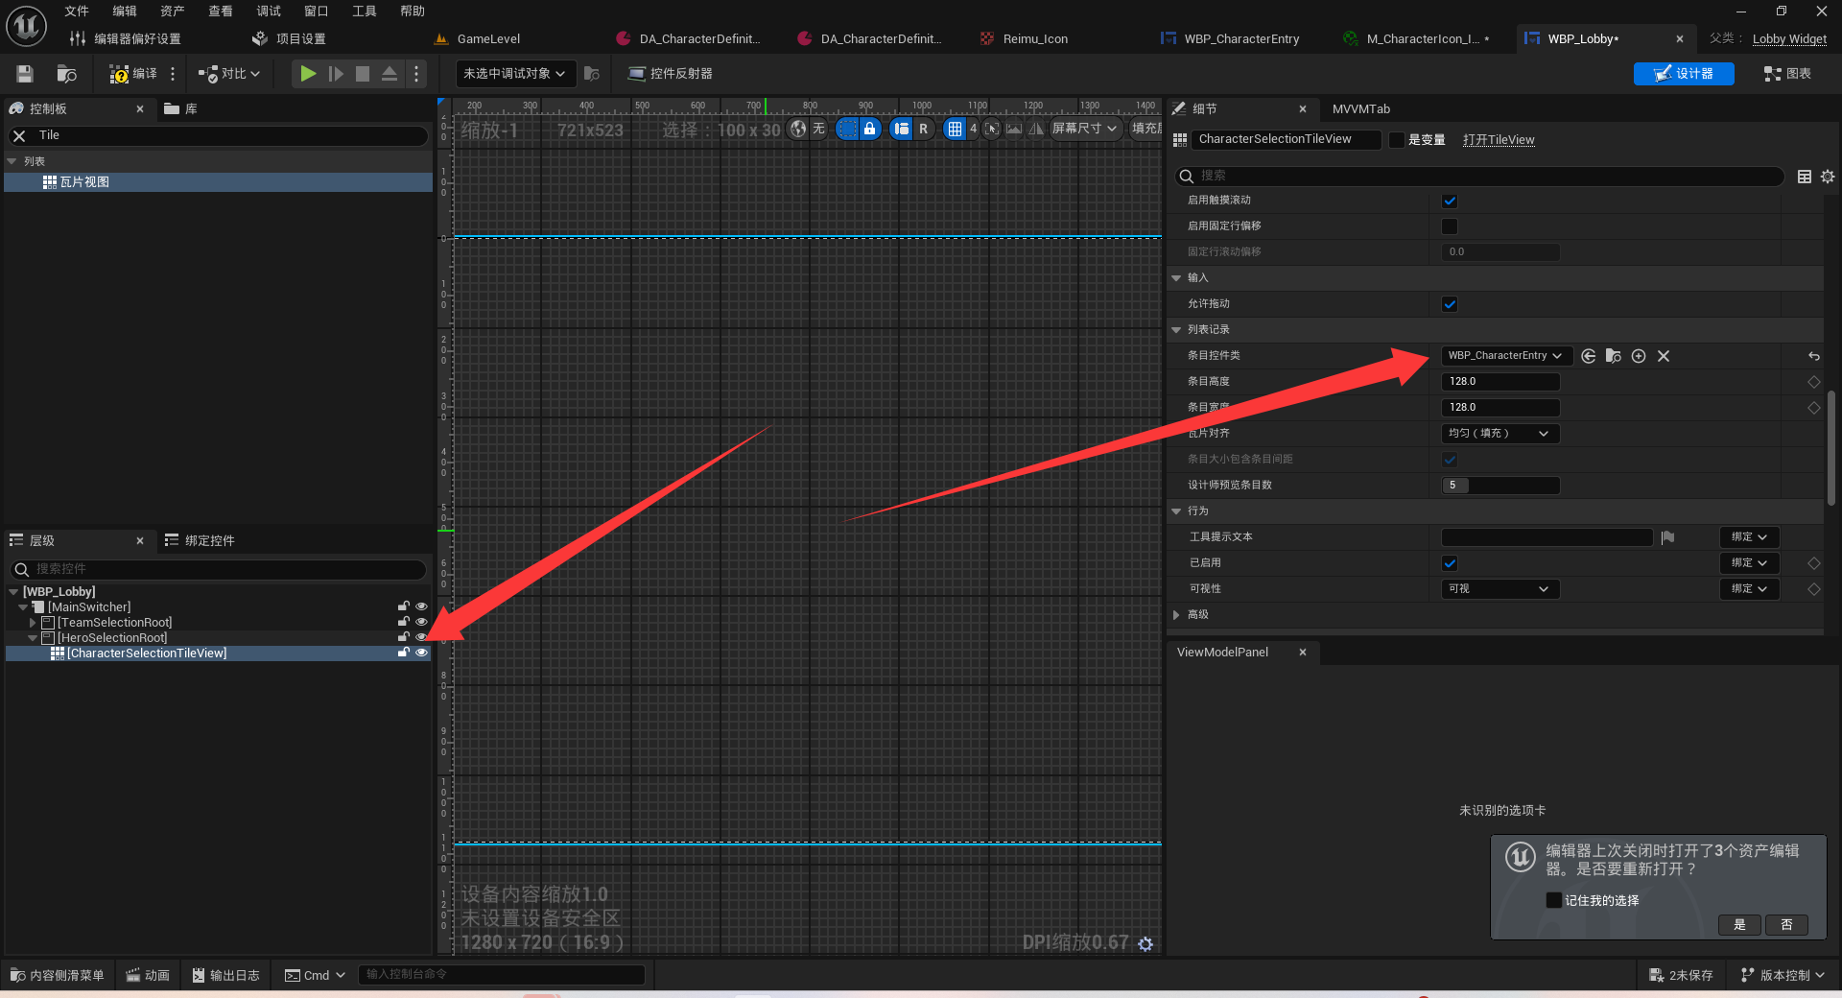
Task: Toggle the lock icon in viewport toolbar
Action: point(869,129)
